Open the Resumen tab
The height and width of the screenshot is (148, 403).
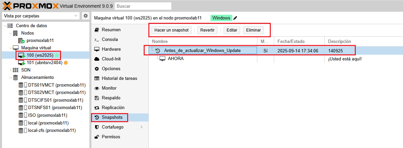[x=120, y=30]
